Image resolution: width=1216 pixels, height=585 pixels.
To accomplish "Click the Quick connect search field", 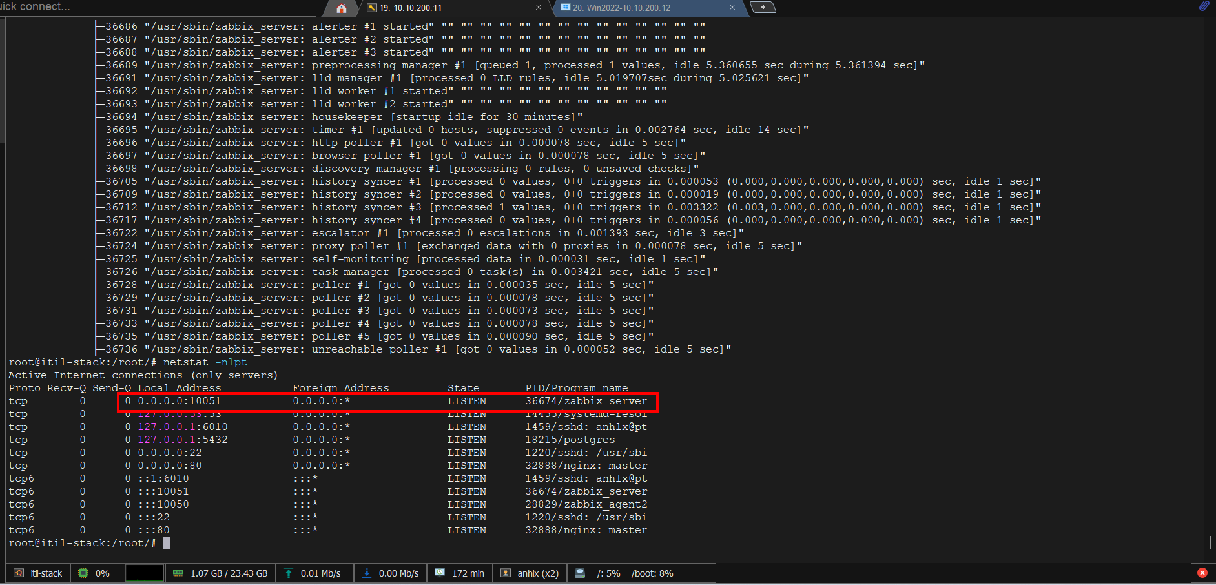I will tap(155, 7).
